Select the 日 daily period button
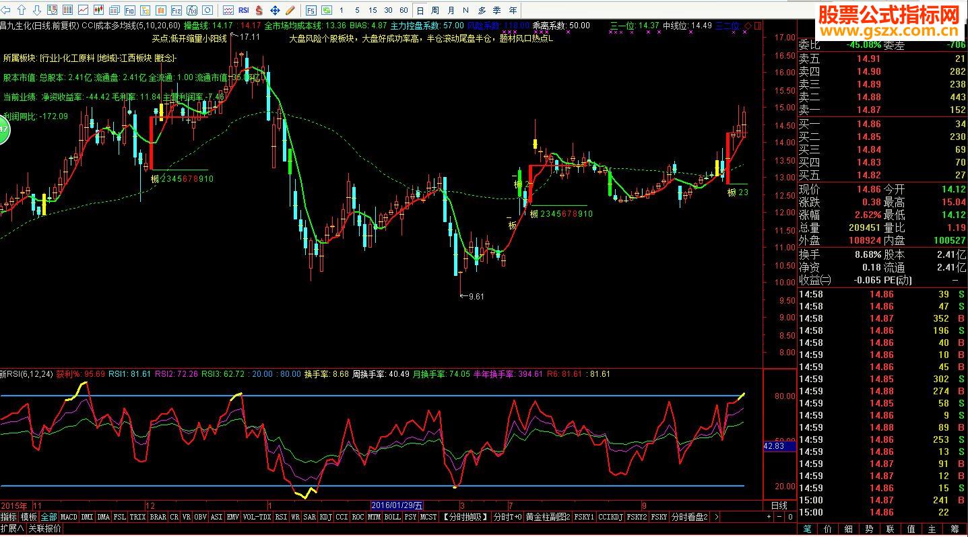This screenshot has height=537, width=968. [420, 10]
